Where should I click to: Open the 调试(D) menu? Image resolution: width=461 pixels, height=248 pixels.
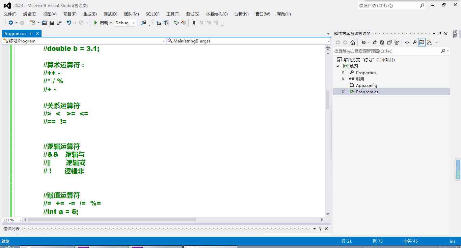[110, 14]
